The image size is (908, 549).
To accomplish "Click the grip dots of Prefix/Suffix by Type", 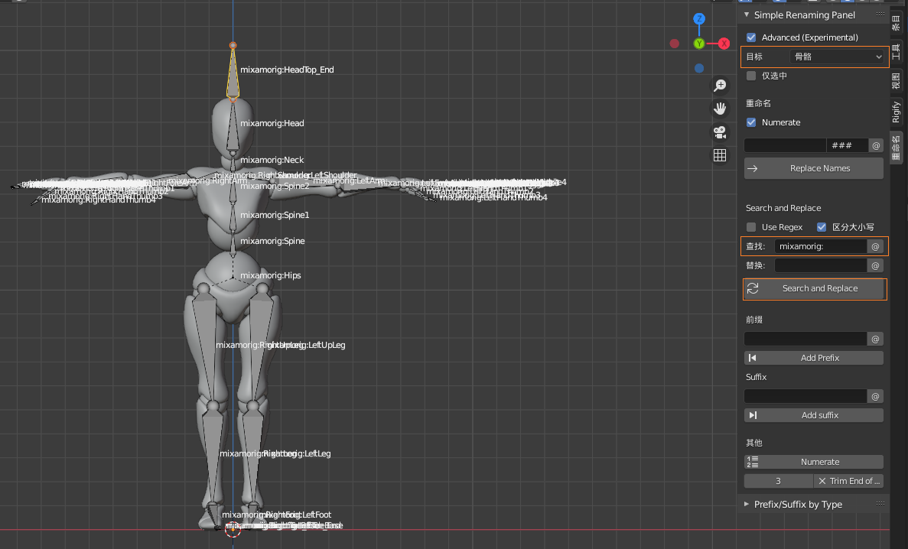I will click(x=880, y=504).
